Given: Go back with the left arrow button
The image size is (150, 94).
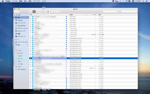Looking at the screenshot, I should 15,12.
